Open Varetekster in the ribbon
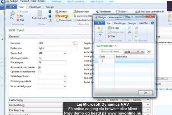 point(104,12)
